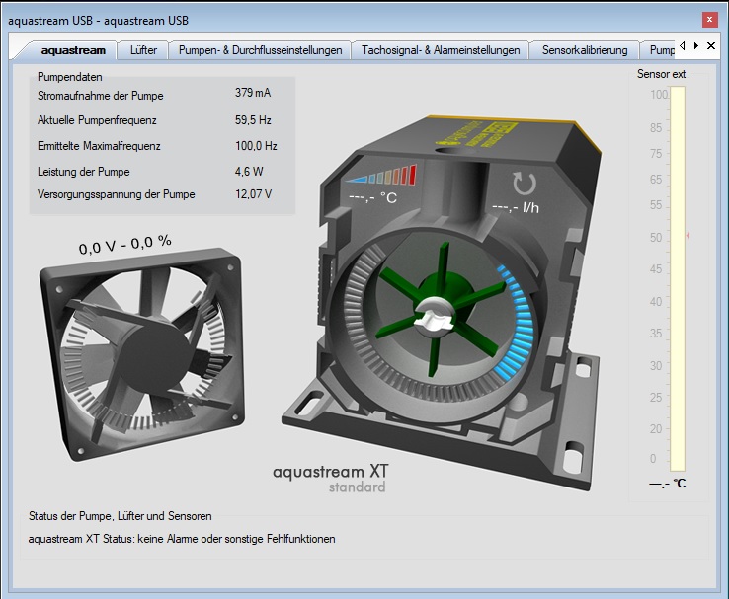Click the green pump impeller
The width and height of the screenshot is (729, 599).
(x=440, y=309)
